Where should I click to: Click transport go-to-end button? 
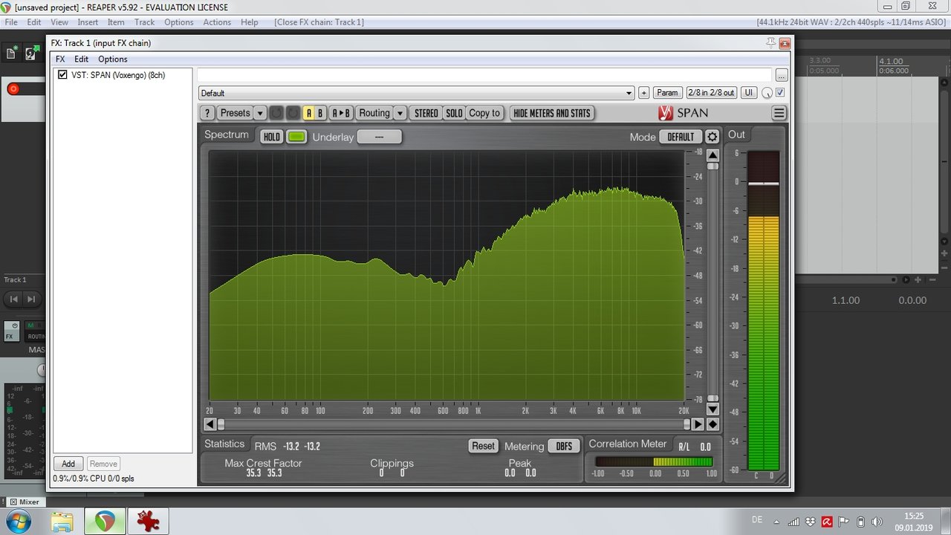point(31,299)
